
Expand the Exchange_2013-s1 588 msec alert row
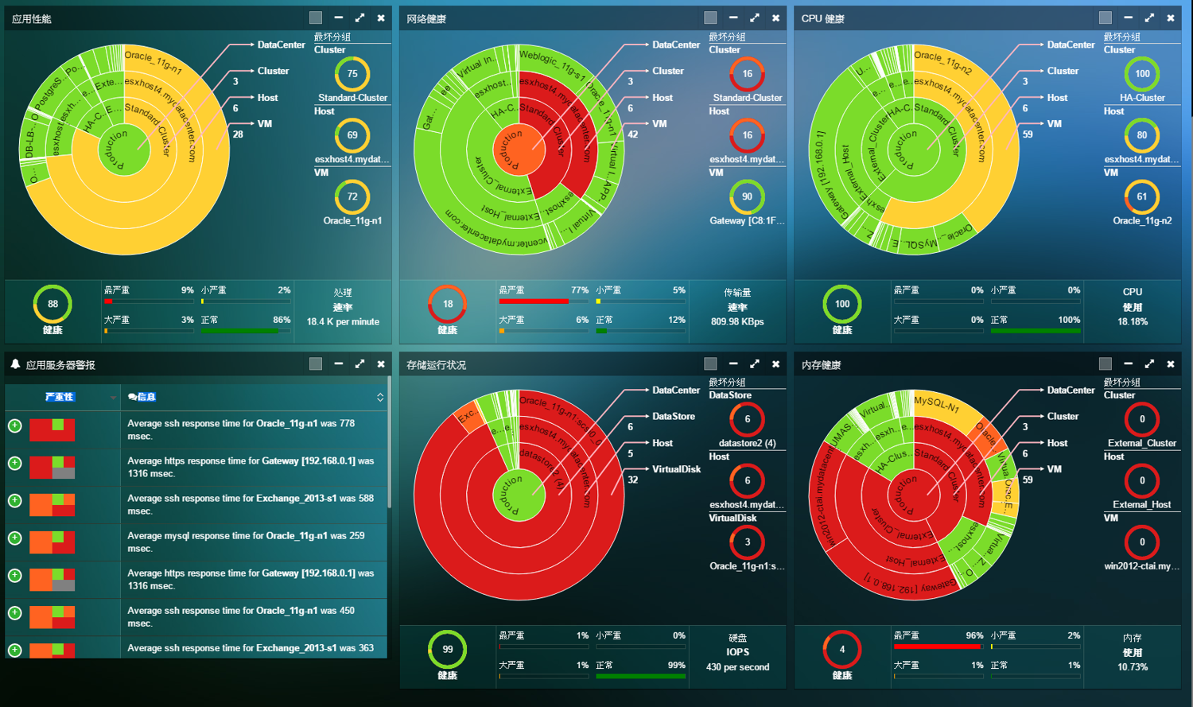14,500
